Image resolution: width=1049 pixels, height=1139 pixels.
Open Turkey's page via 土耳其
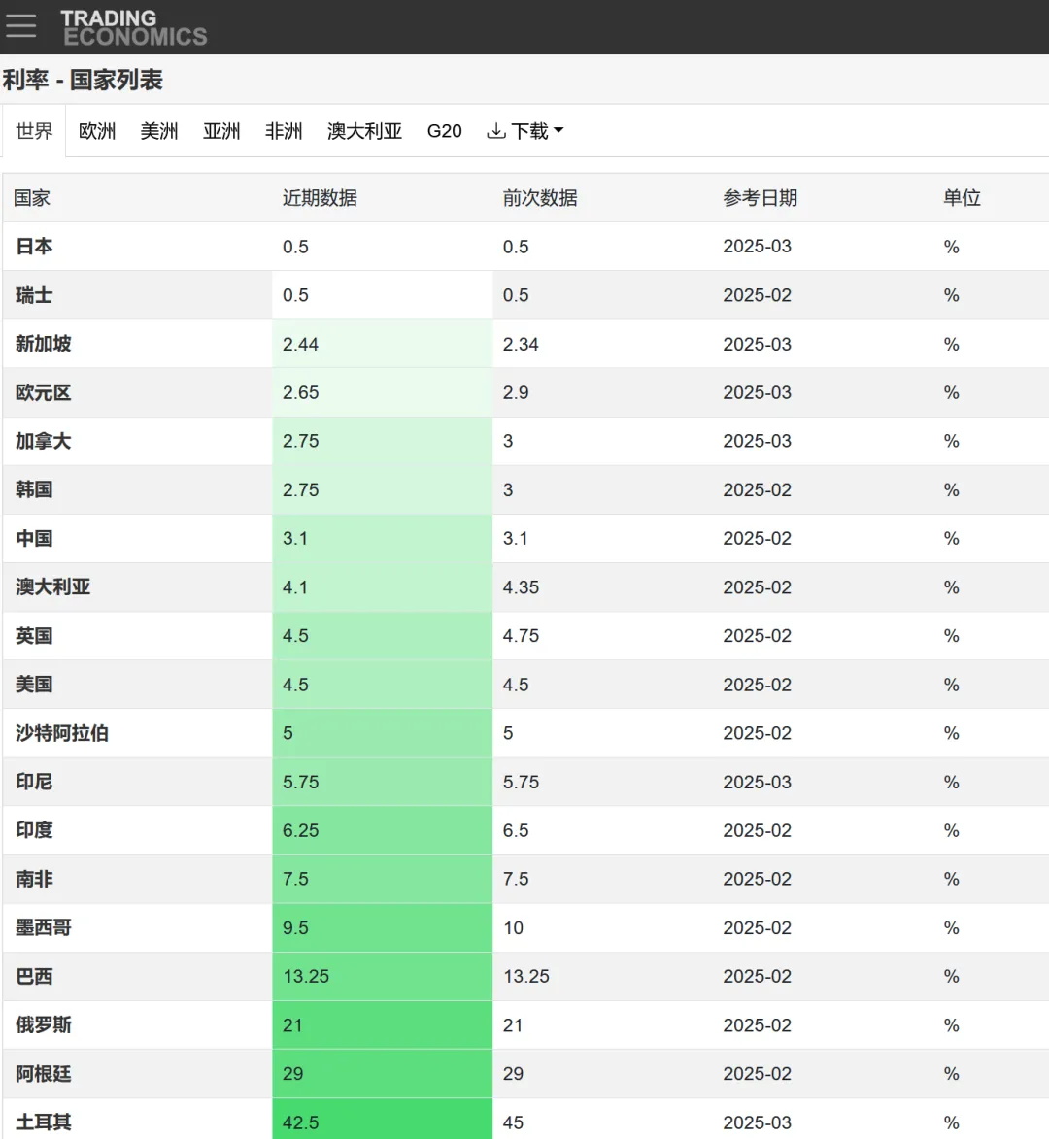44,1122
